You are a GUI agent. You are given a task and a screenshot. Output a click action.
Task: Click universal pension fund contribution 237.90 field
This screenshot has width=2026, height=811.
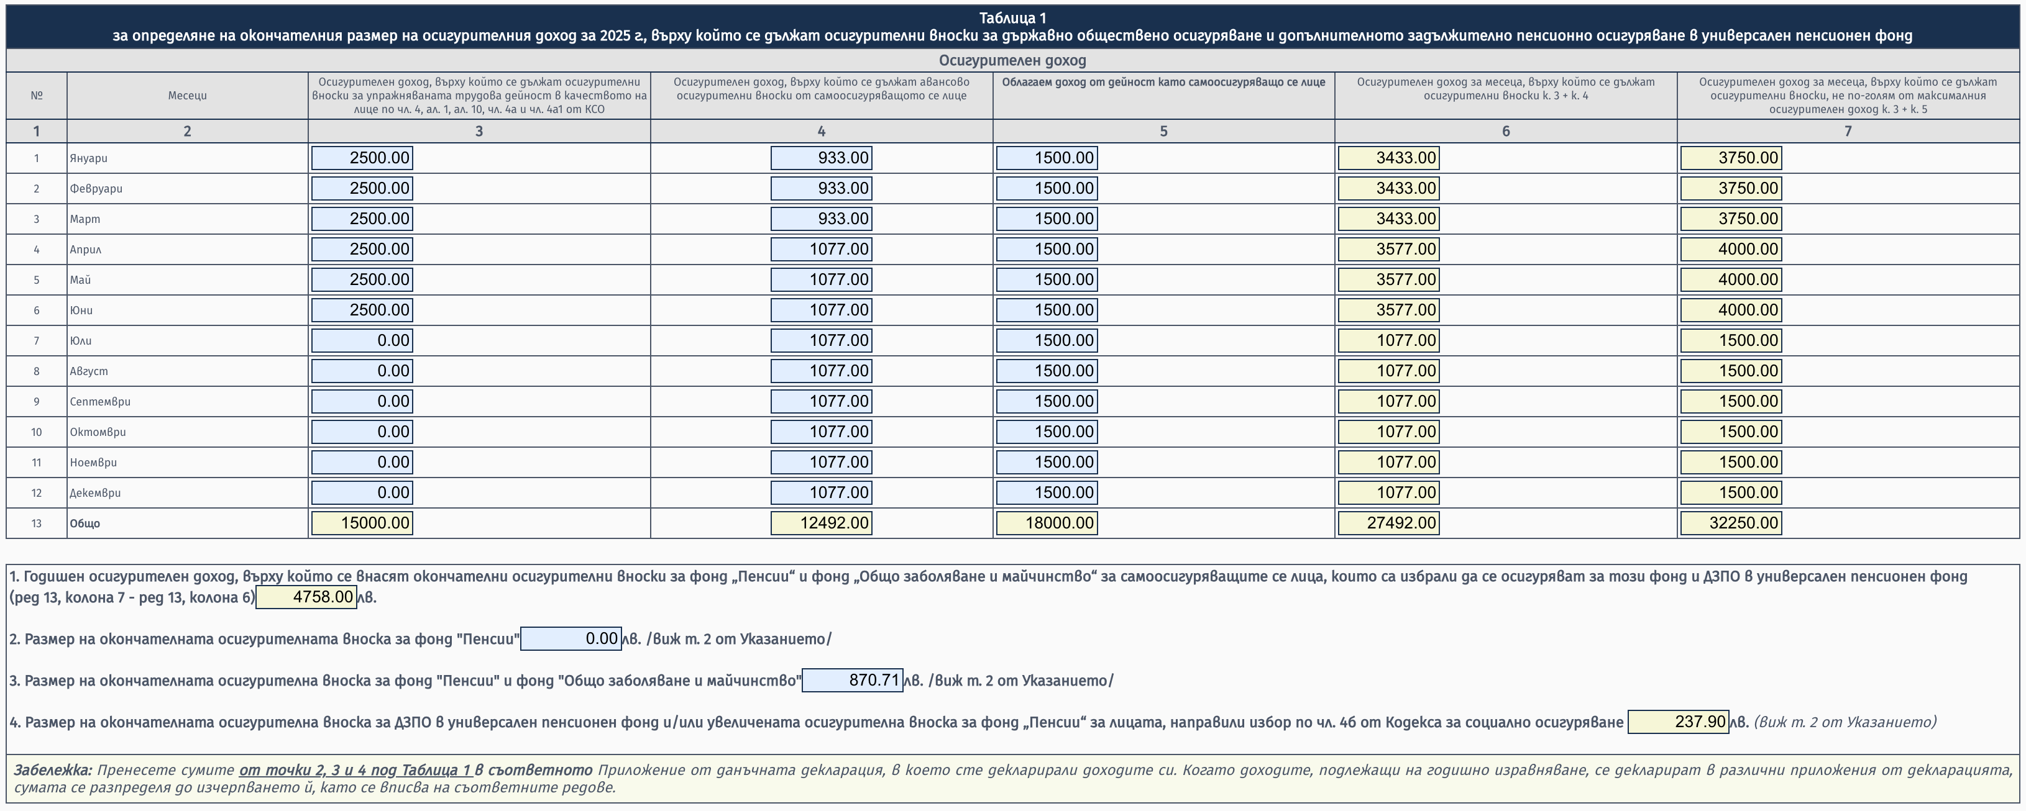1679,722
